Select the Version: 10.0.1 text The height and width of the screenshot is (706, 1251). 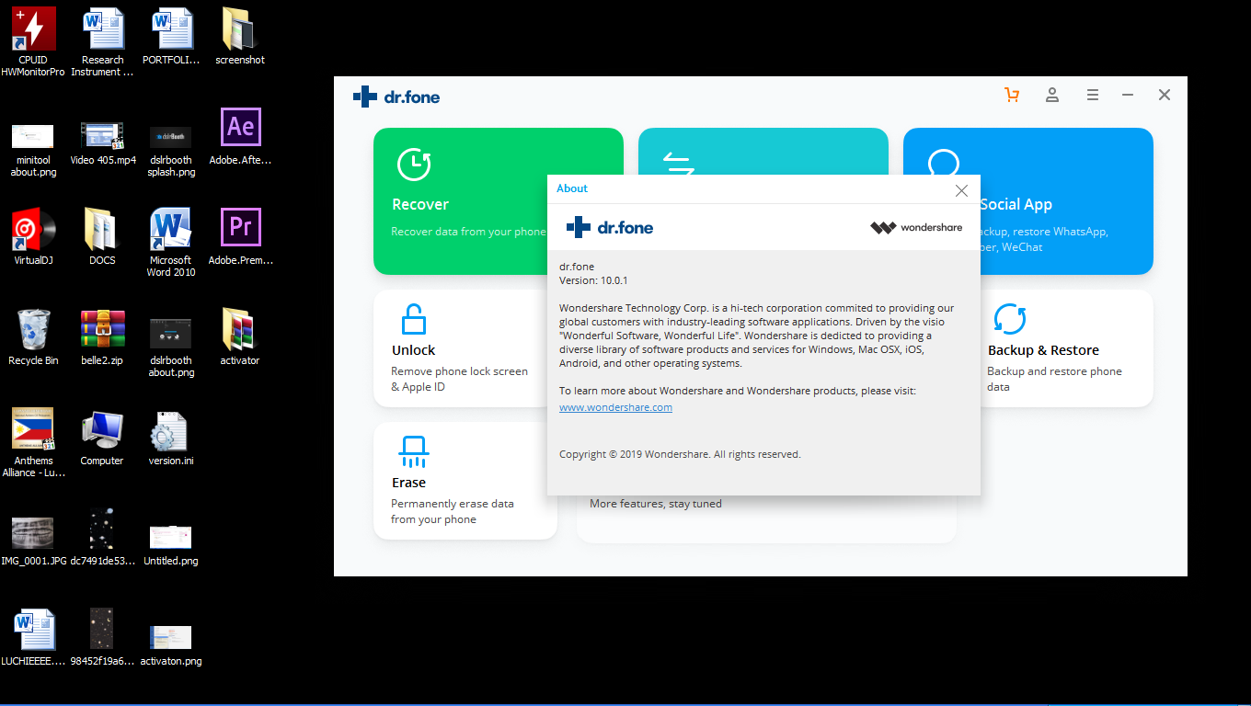(x=593, y=280)
